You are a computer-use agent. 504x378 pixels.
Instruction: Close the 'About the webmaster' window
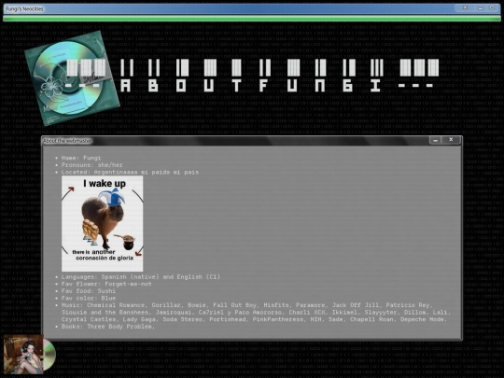pyautogui.click(x=451, y=139)
